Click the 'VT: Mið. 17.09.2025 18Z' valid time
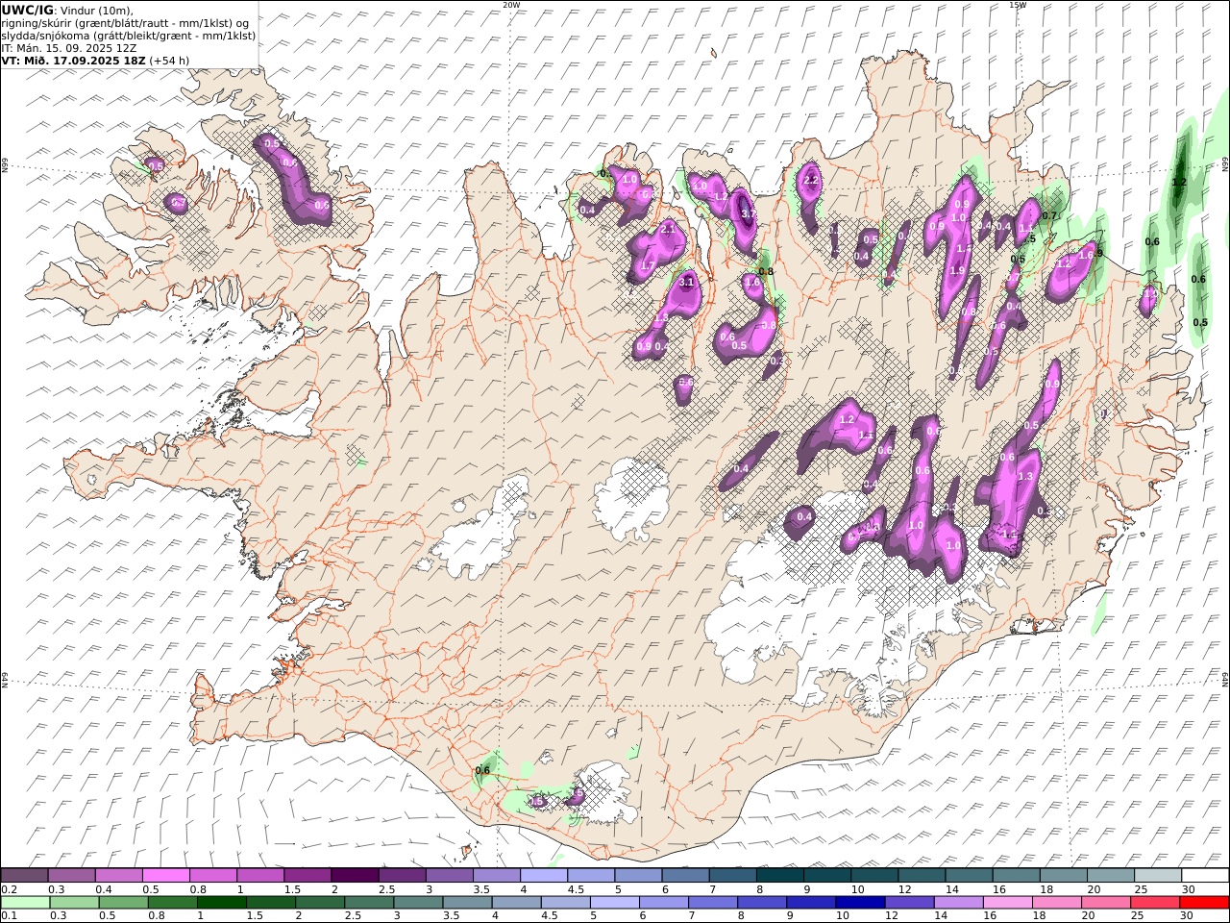The height and width of the screenshot is (923, 1230). [74, 60]
